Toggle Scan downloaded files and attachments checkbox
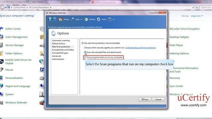The width and height of the screenshot is (212, 119). 85,52
